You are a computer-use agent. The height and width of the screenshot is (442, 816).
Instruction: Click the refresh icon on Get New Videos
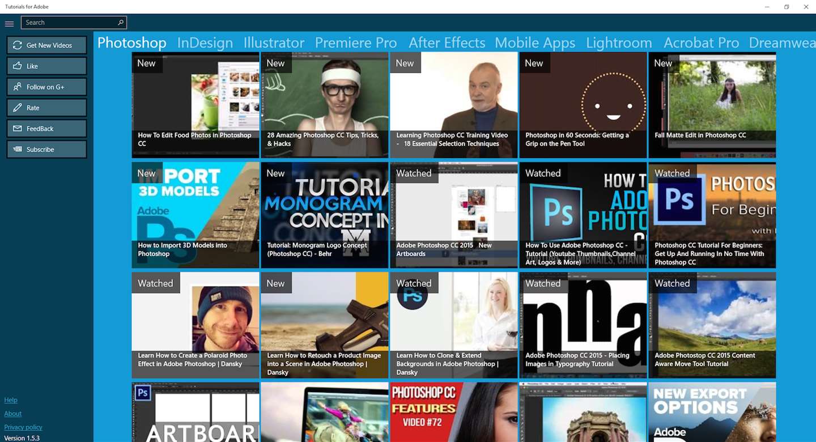tap(17, 45)
